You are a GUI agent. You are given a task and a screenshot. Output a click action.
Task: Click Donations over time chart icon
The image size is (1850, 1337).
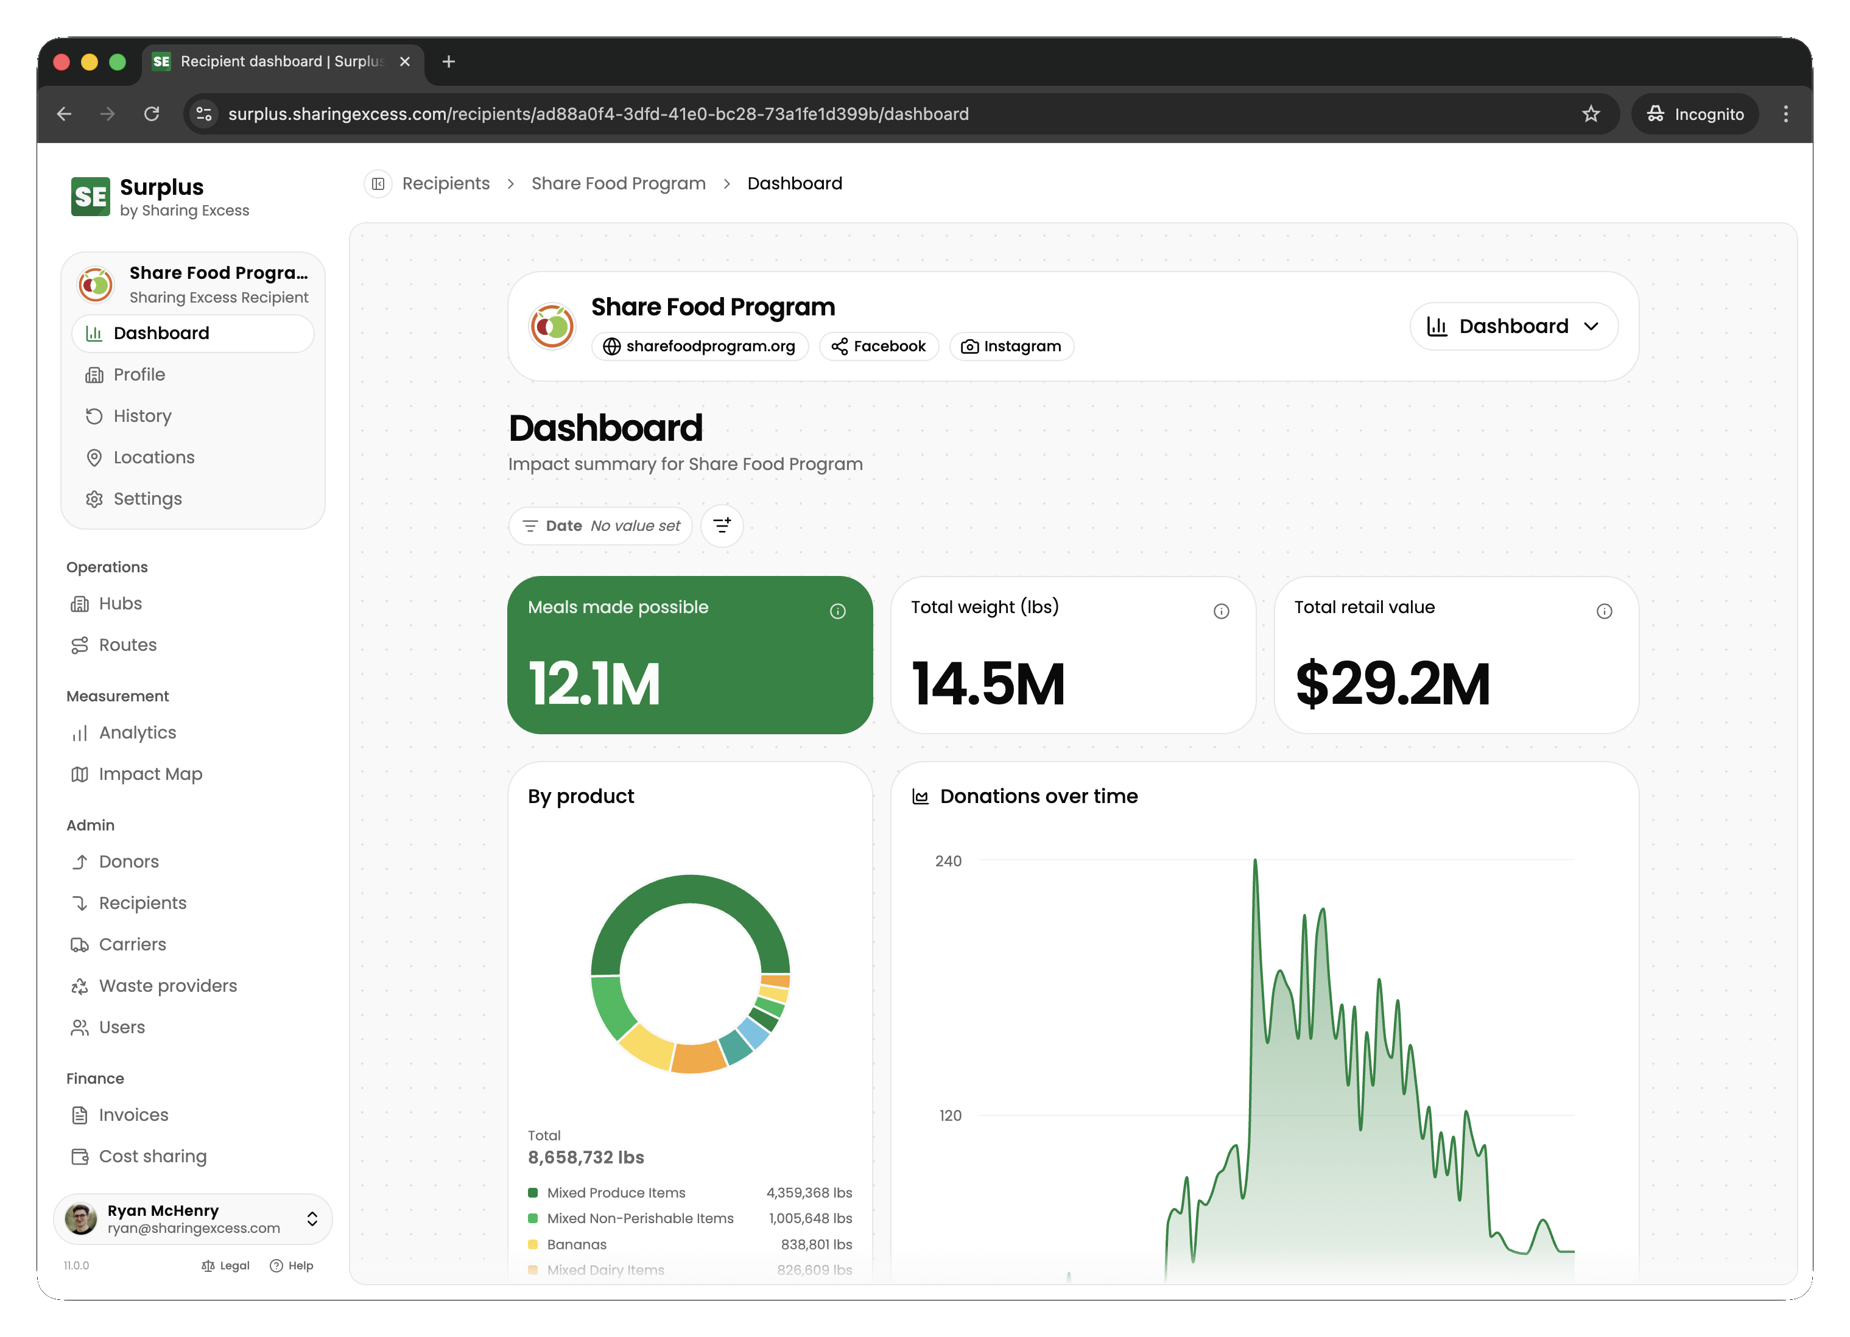[920, 797]
